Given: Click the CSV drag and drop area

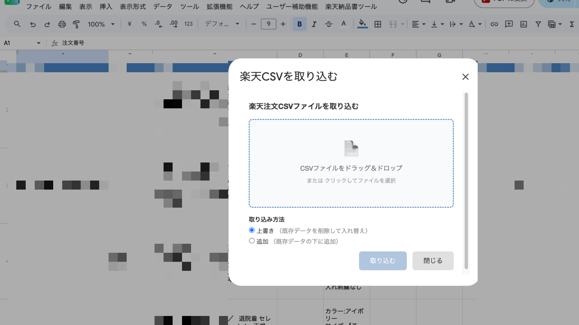Looking at the screenshot, I should 351,163.
